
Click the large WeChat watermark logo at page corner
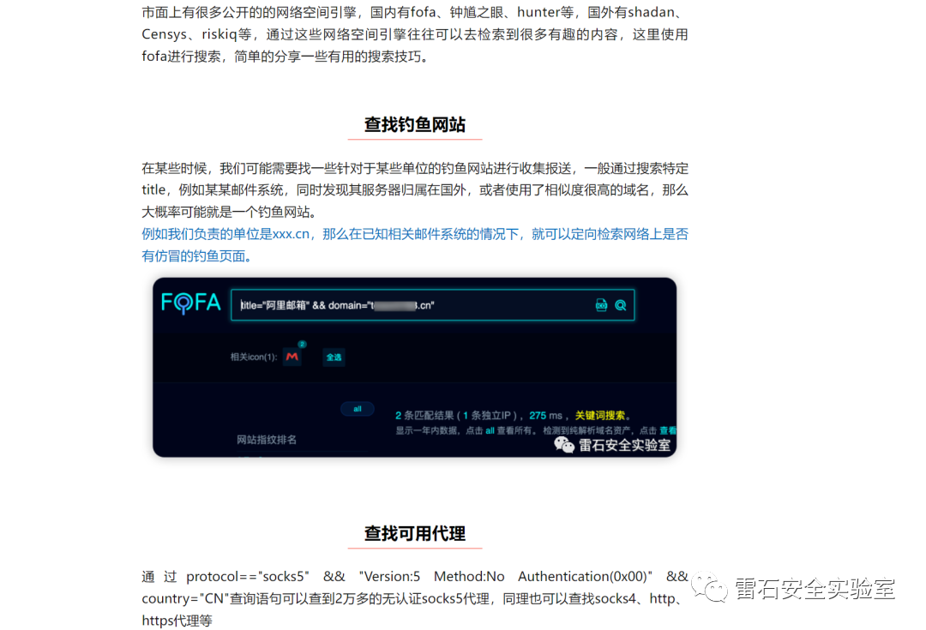[709, 587]
